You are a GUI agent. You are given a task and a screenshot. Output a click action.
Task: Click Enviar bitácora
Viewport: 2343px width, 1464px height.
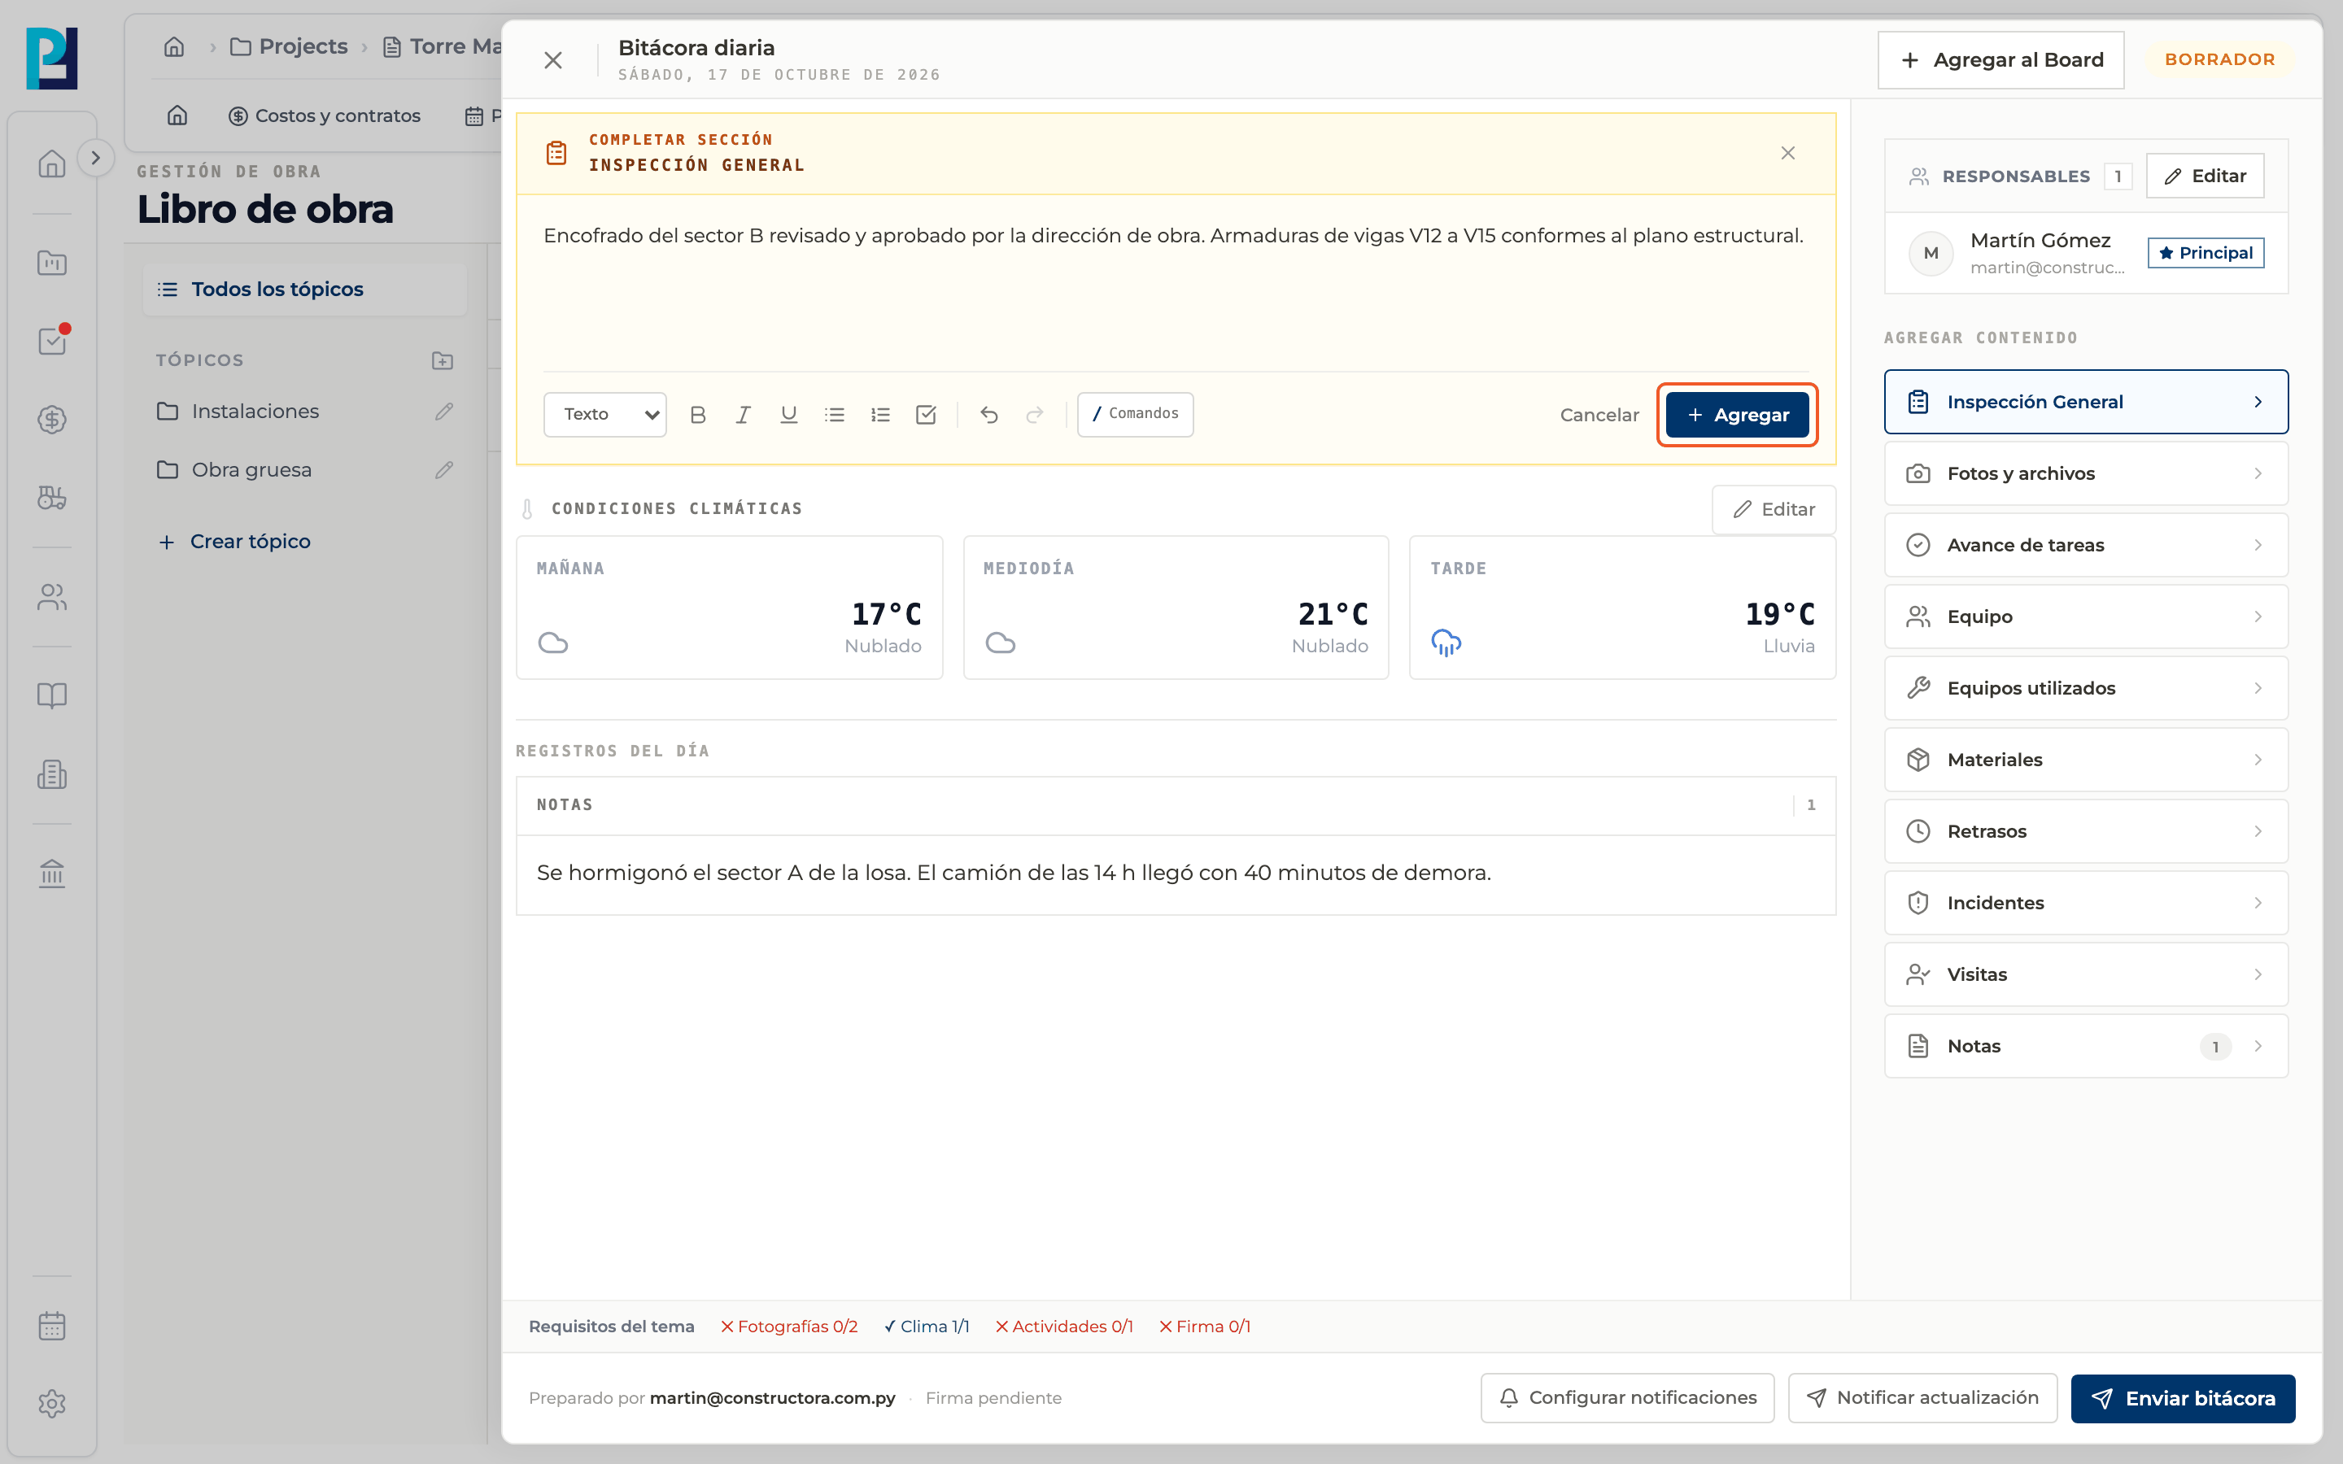2182,1398
